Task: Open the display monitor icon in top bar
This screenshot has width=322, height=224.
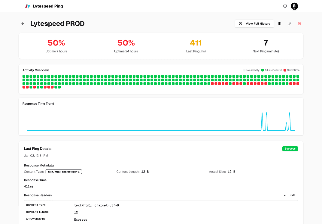Action: 285,6
